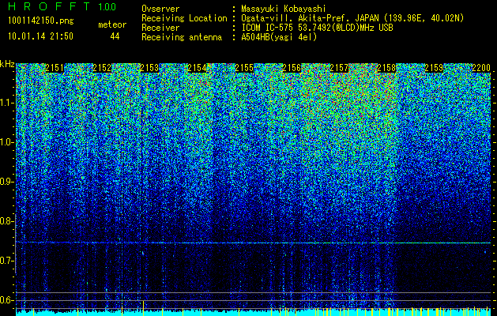Click the meteor count value 44
This screenshot has width=497, height=316.
(115, 36)
